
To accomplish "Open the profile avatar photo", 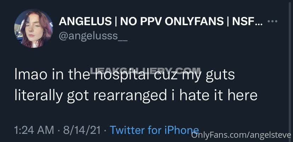I will point(34,29).
